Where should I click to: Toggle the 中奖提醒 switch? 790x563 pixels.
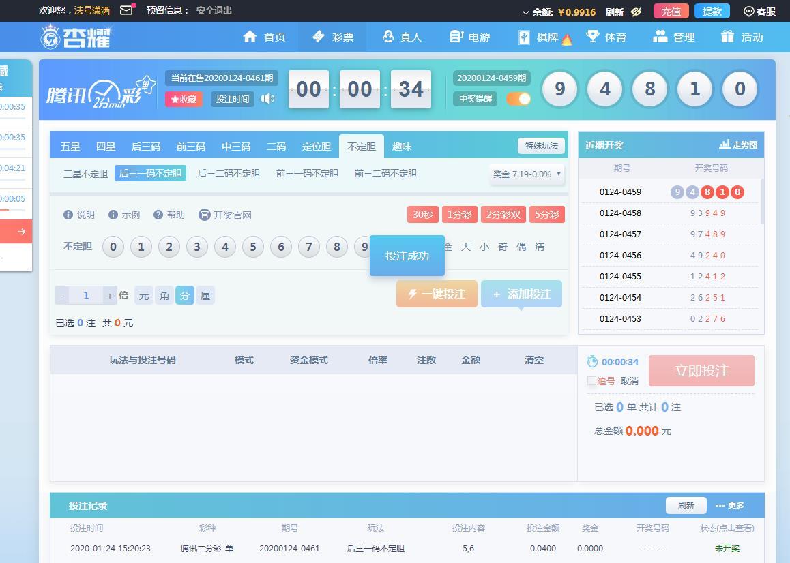click(x=518, y=99)
